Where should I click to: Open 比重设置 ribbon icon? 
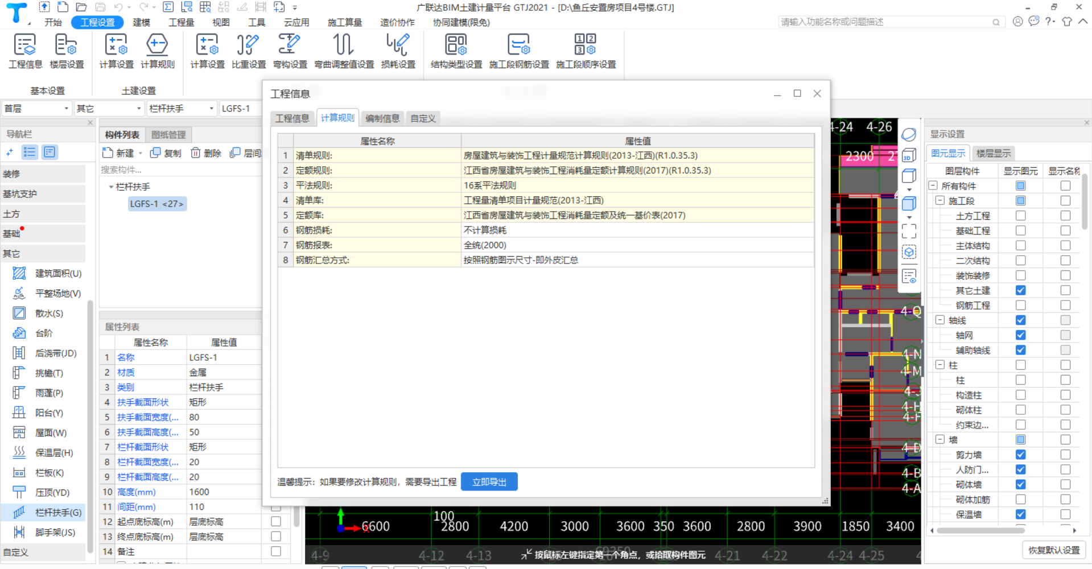(249, 51)
